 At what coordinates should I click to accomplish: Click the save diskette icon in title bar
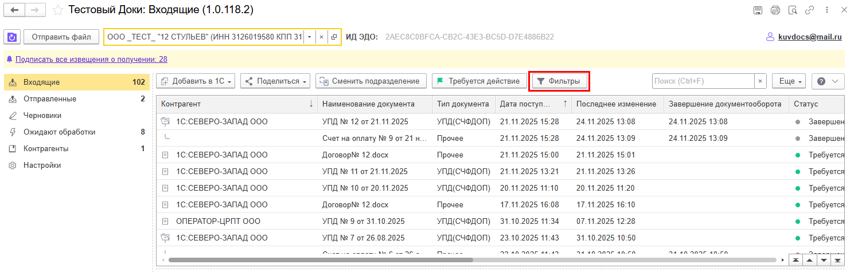point(758,10)
